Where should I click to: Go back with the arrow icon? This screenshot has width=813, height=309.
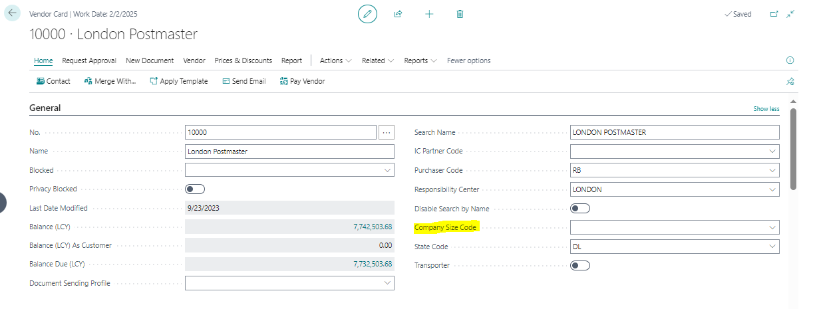tap(12, 13)
